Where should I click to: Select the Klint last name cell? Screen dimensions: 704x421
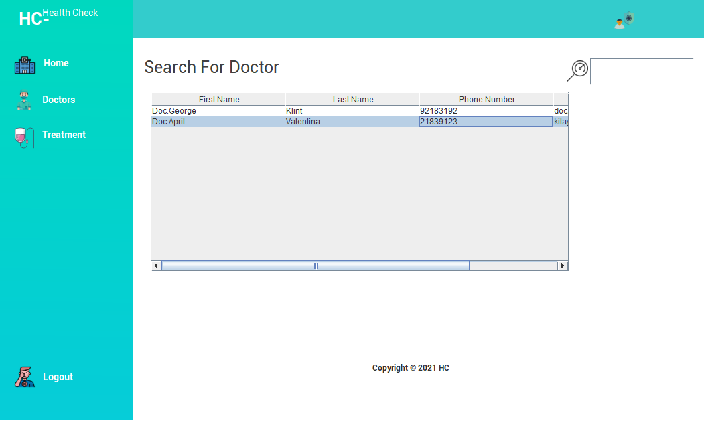(352, 111)
